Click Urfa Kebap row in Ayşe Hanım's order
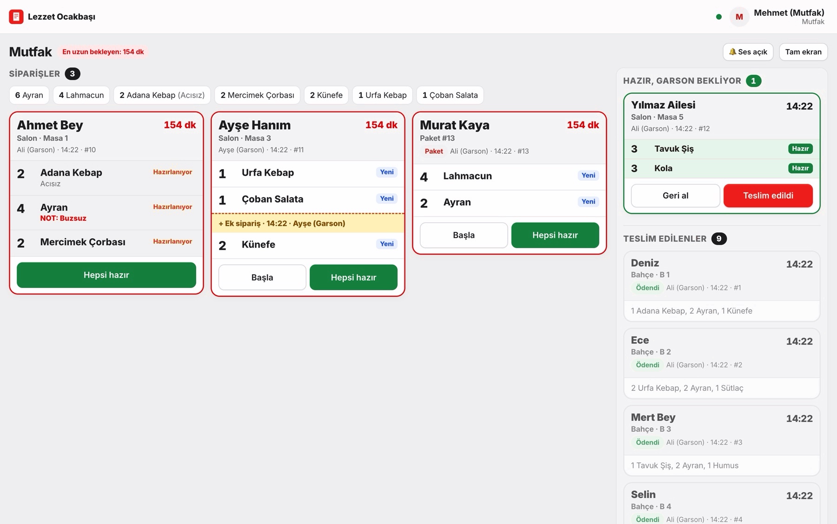The height and width of the screenshot is (524, 837). pyautogui.click(x=308, y=174)
